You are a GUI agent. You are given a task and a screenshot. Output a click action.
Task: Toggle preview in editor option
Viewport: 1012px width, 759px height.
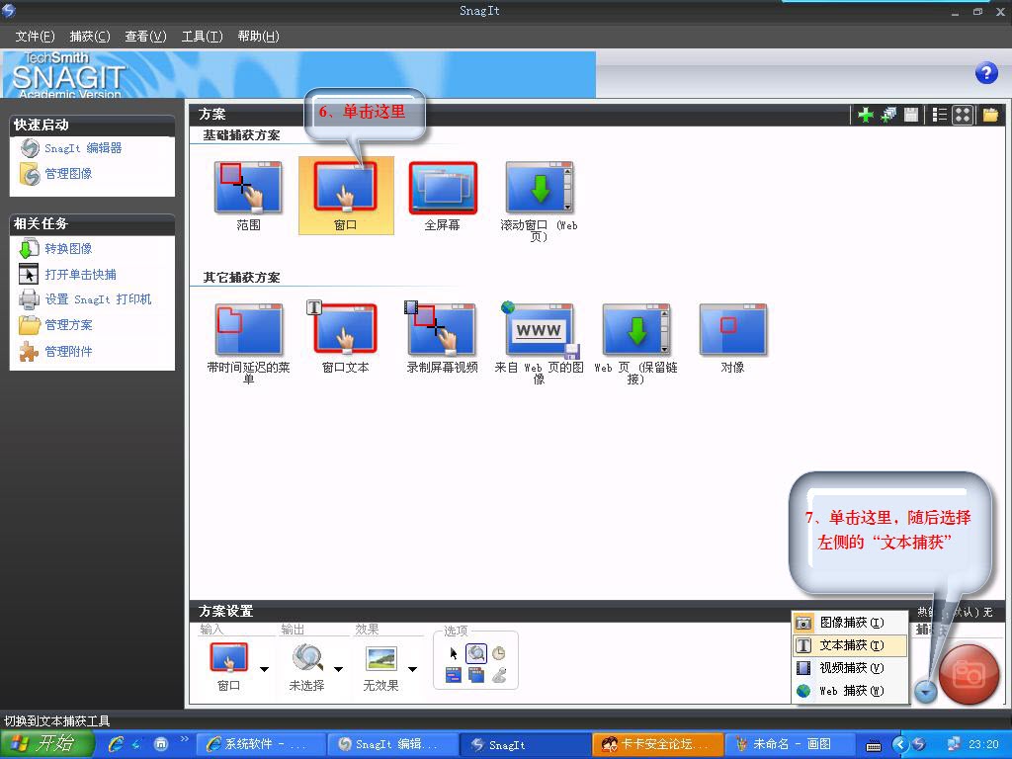coord(476,653)
